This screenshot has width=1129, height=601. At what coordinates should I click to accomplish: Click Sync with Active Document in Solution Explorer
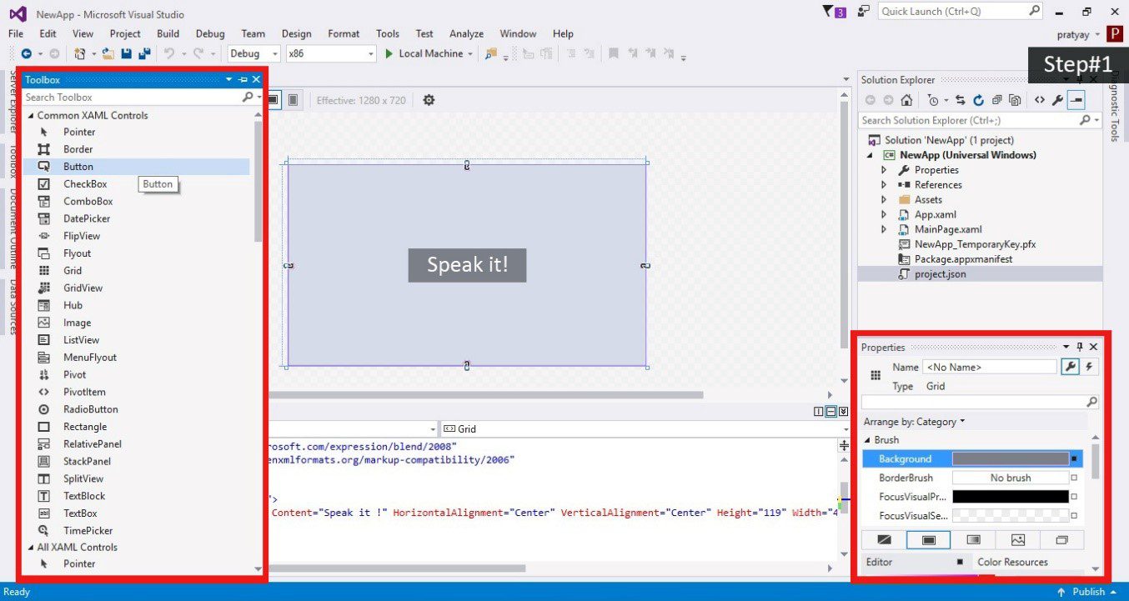(x=960, y=100)
